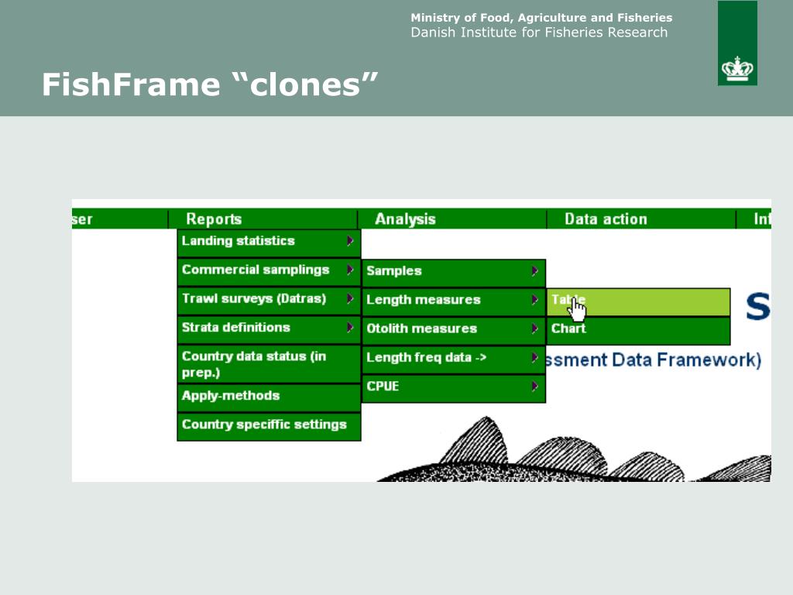
Task: Expand arrow on Length measures
Action: pos(534,300)
